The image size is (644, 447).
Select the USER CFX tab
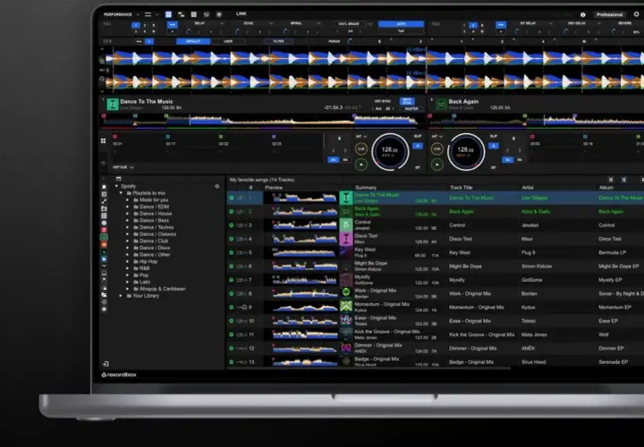(228, 41)
